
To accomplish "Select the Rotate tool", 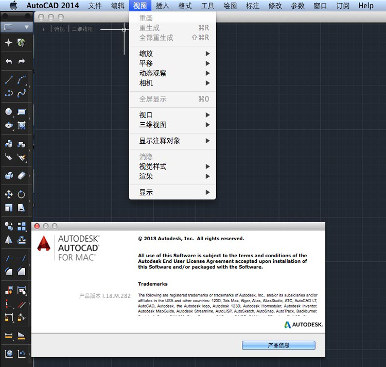I will tap(22, 194).
